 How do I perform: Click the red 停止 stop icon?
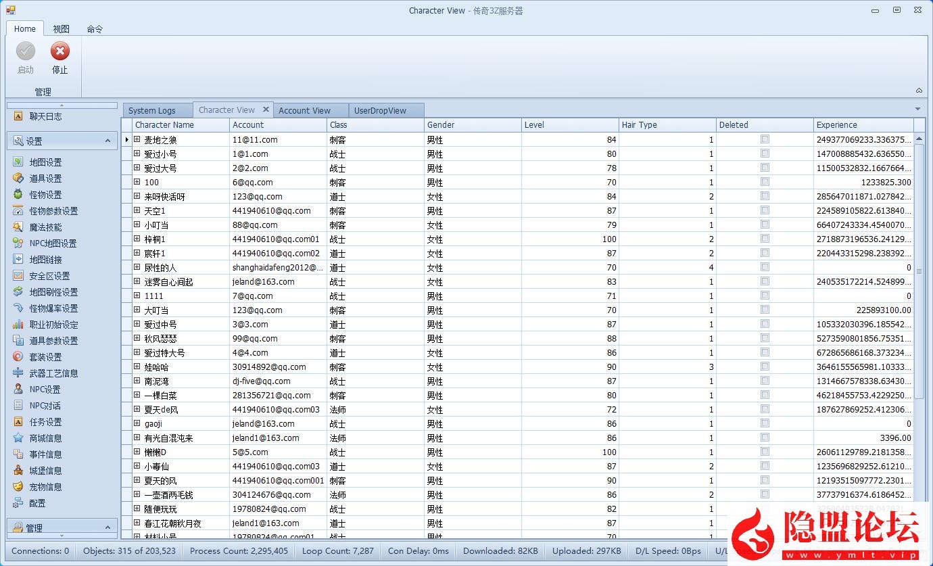click(59, 51)
